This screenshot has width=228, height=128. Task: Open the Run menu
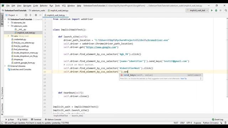click(51, 6)
